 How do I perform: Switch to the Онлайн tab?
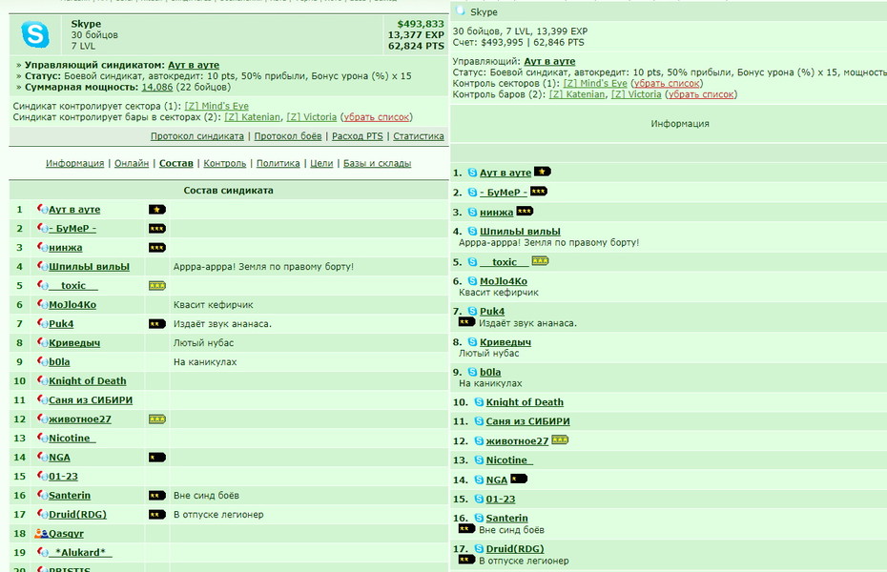[x=132, y=163]
